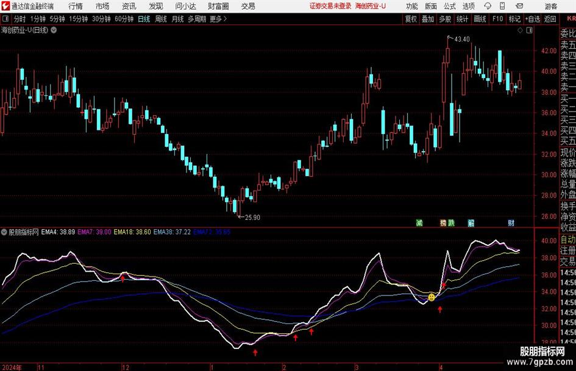Click the 多股 multi-stock button
This screenshot has width=576, height=371.
(445, 19)
